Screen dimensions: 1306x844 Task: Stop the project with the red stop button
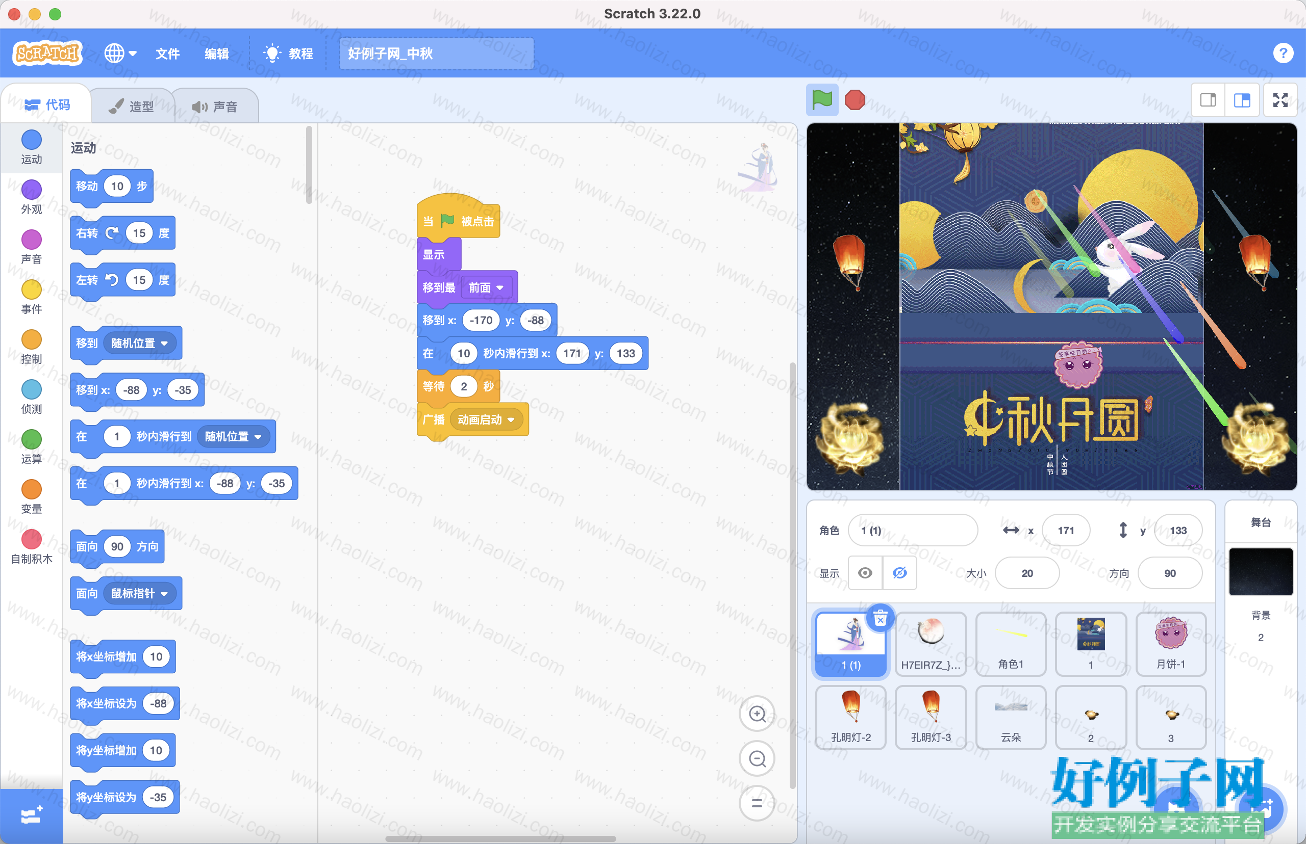click(x=855, y=100)
